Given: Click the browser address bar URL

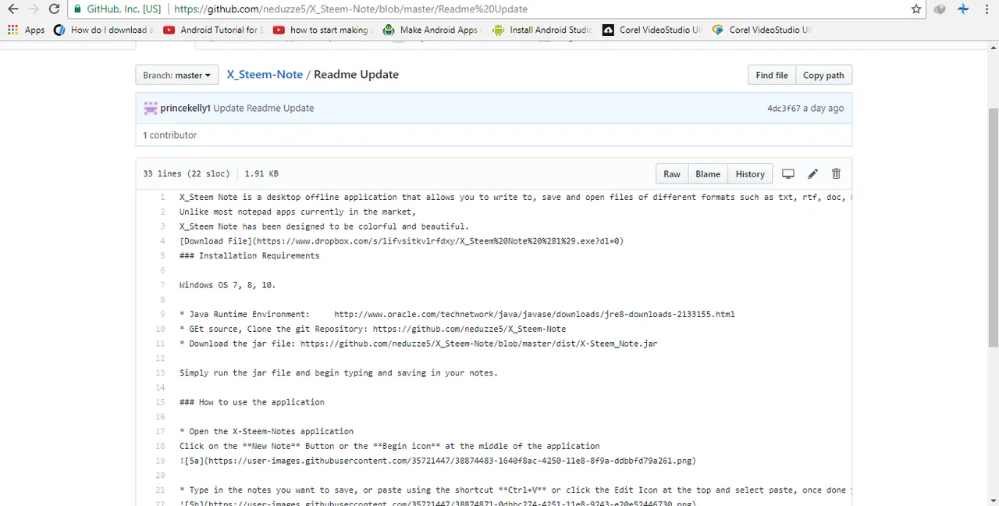Looking at the screenshot, I should pyautogui.click(x=350, y=9).
